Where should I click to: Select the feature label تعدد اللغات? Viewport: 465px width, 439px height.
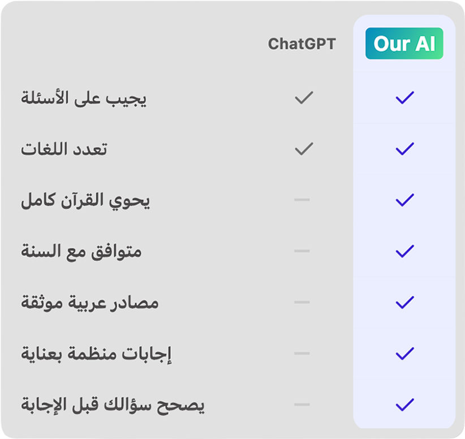pyautogui.click(x=64, y=149)
